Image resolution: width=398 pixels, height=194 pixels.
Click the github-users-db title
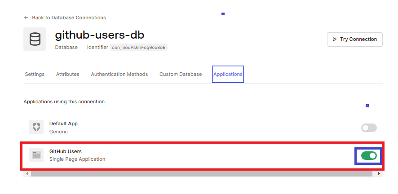(100, 35)
